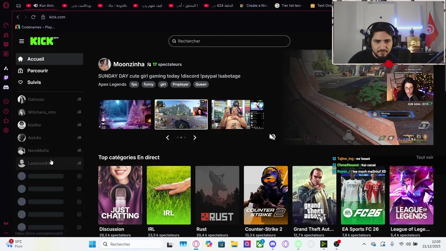This screenshot has width=446, height=251.
Task: Select the Queen tag
Action: 201,84
